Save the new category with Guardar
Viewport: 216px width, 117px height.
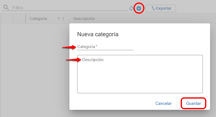[193, 103]
